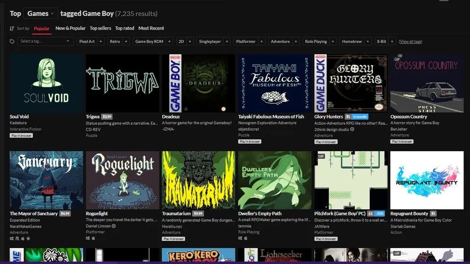Image resolution: width=470 pixels, height=264 pixels.
Task: Click Interactive Fiction genre under Soul Void
Action: pyautogui.click(x=25, y=129)
